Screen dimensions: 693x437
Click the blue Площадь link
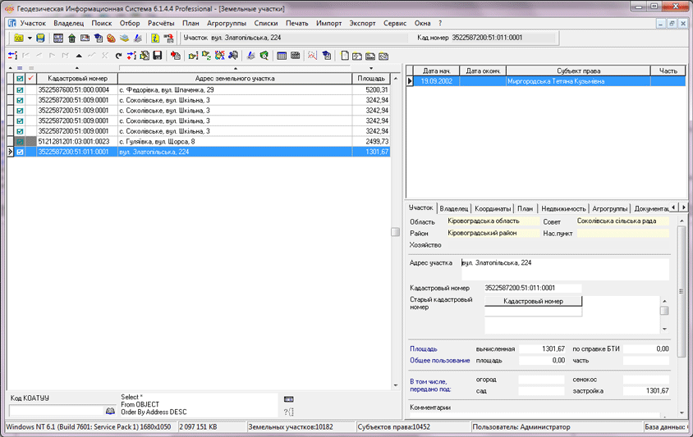(x=424, y=348)
